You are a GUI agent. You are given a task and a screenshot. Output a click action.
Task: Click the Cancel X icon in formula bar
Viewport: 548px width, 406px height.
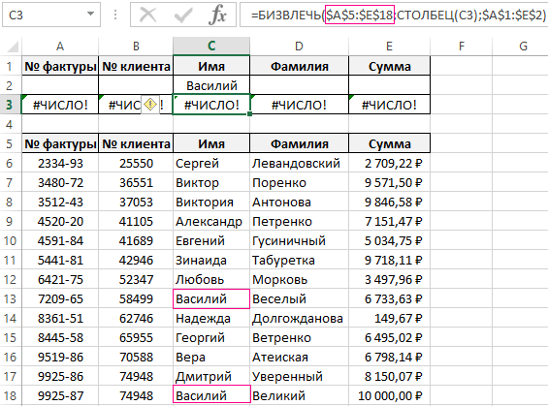point(147,15)
